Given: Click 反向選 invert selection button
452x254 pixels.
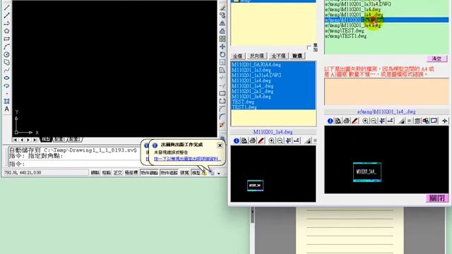Looking at the screenshot, I should pos(257,56).
